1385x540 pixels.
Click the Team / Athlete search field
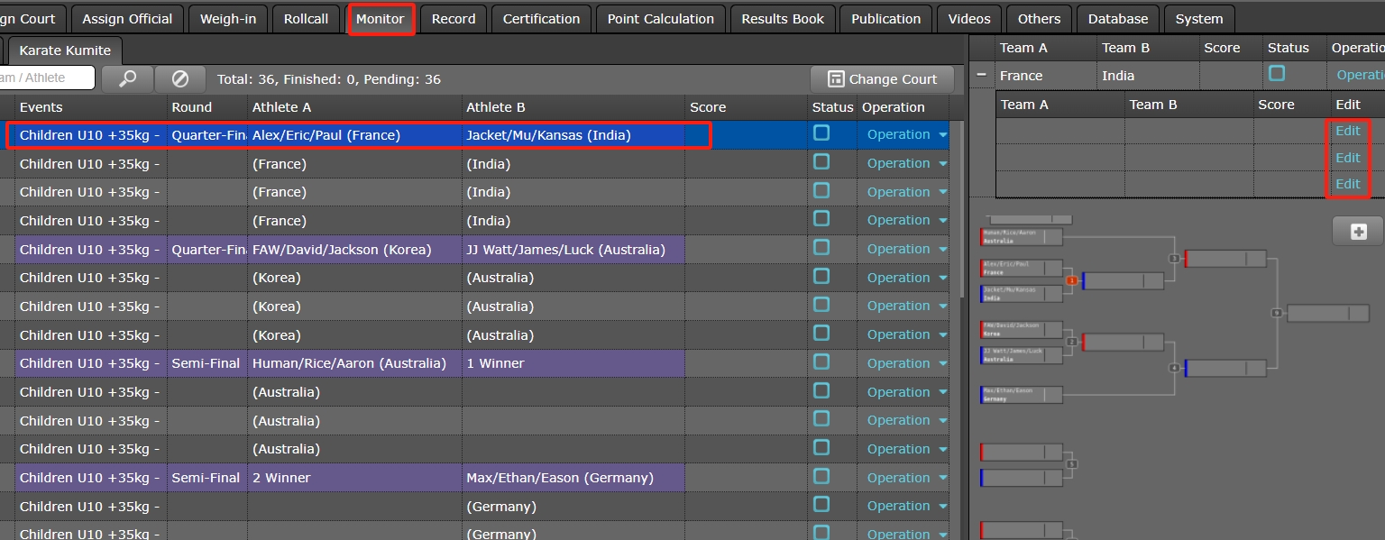click(x=45, y=78)
